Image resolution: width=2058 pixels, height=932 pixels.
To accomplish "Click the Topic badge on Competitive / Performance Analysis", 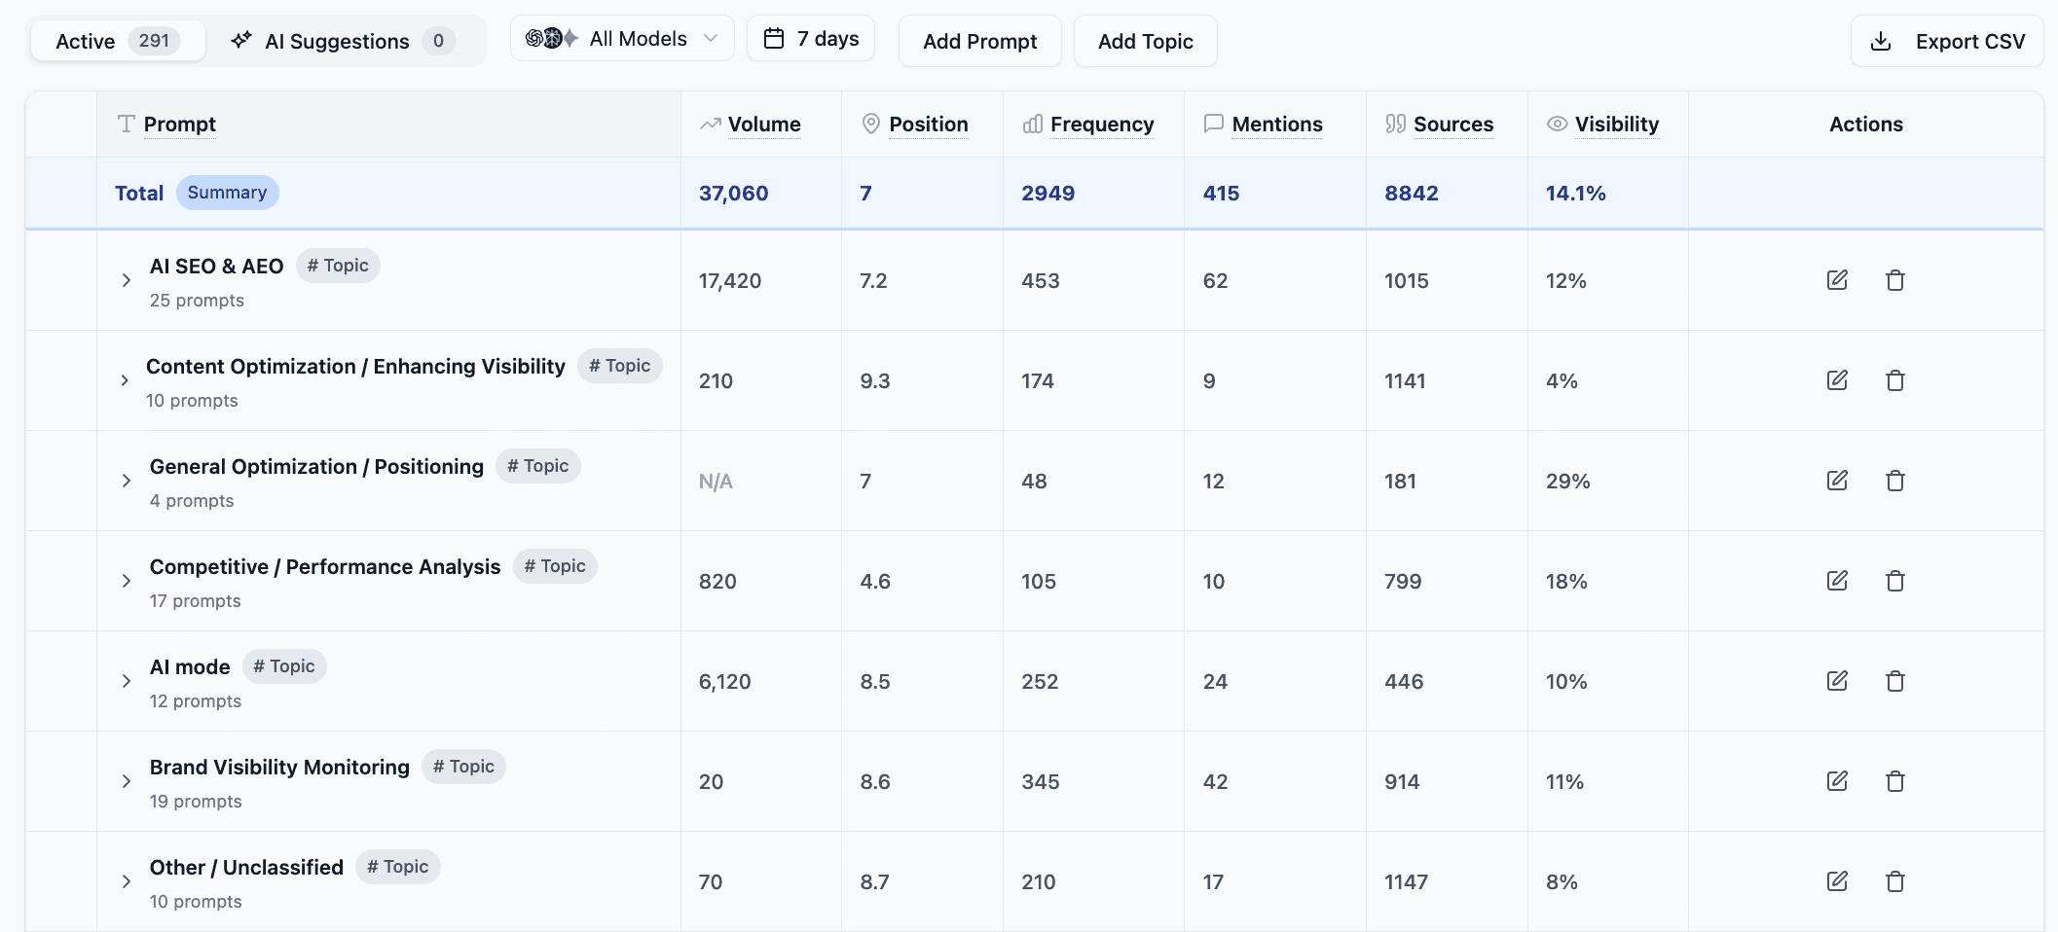I will [555, 565].
